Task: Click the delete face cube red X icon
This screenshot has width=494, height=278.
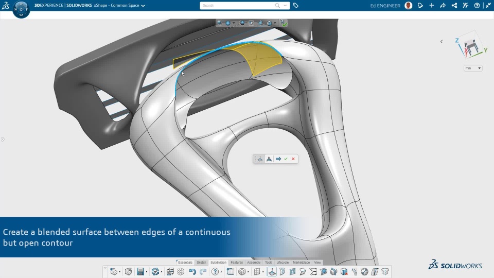Action: click(x=344, y=271)
